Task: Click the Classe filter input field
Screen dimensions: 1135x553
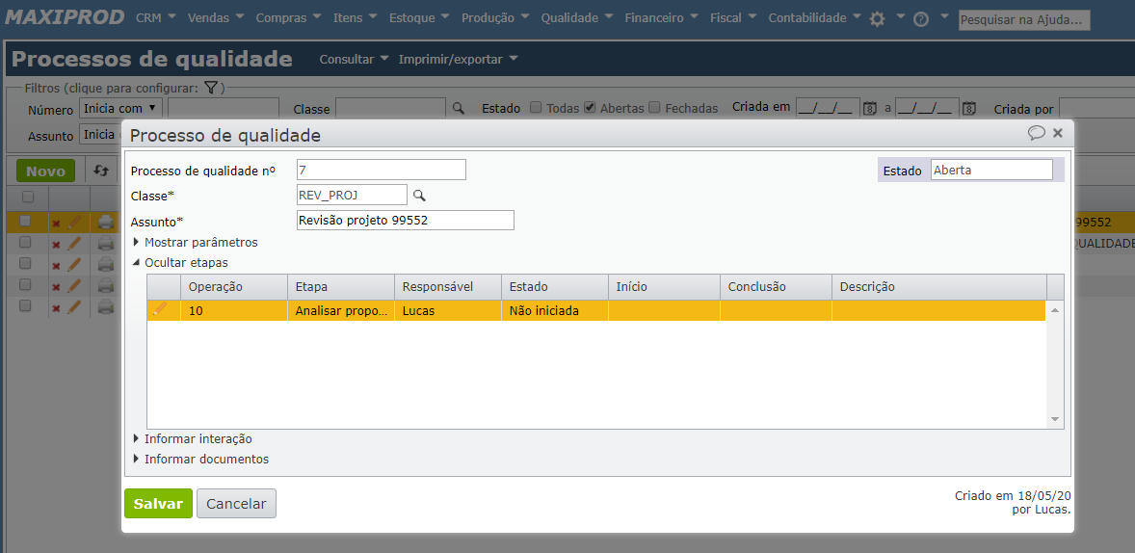Action: click(391, 109)
